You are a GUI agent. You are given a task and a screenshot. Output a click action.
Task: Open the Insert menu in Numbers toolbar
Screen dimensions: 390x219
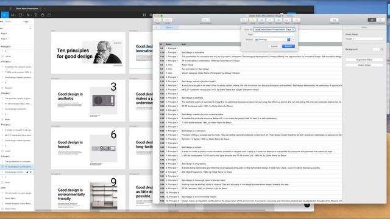244,20
